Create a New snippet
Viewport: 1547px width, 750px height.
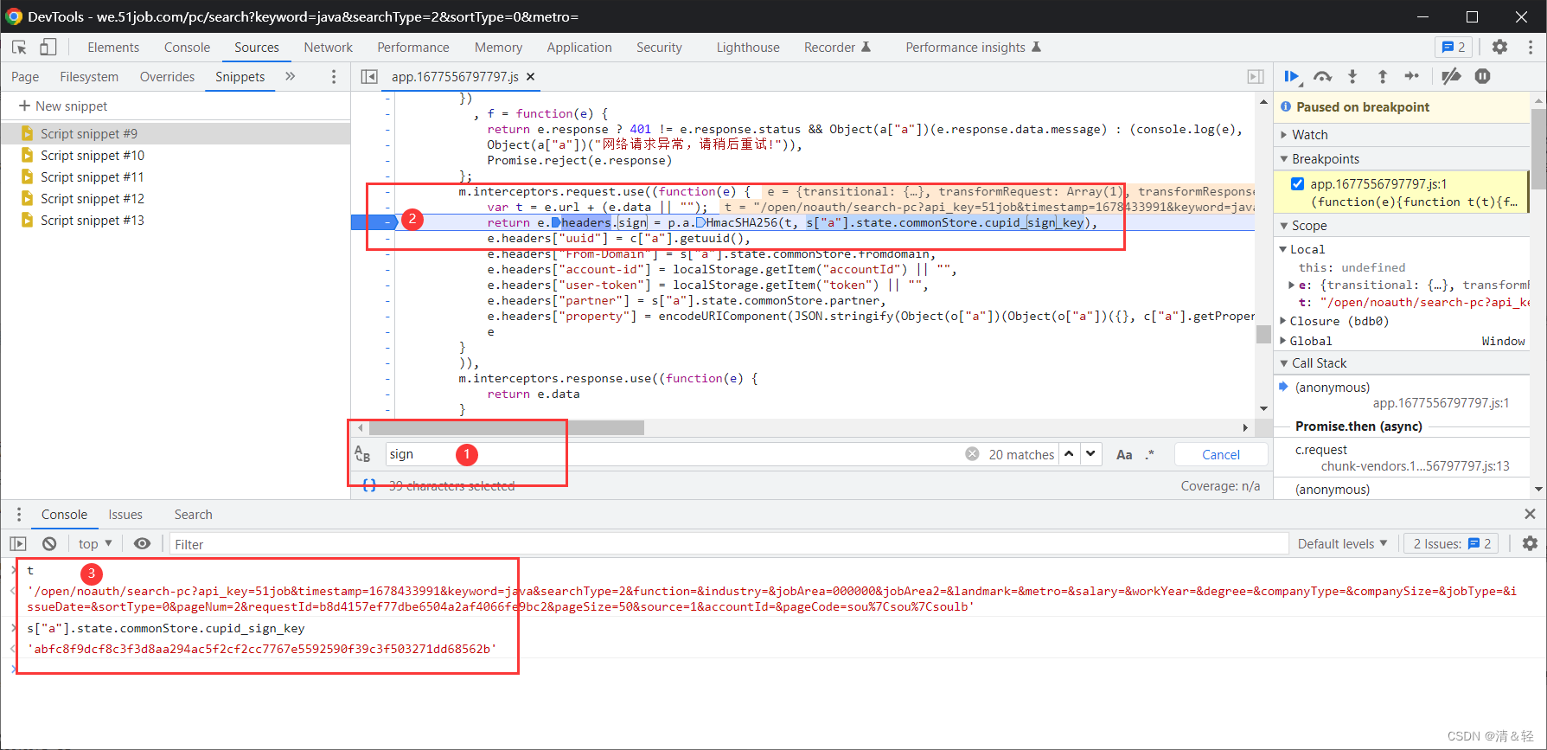click(63, 106)
